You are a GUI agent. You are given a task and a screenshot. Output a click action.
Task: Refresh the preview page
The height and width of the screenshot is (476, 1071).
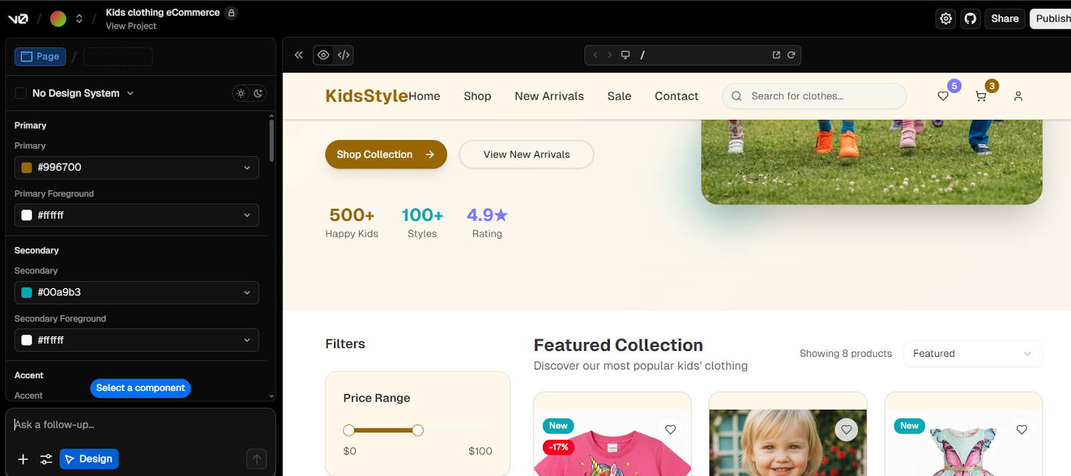click(x=791, y=55)
